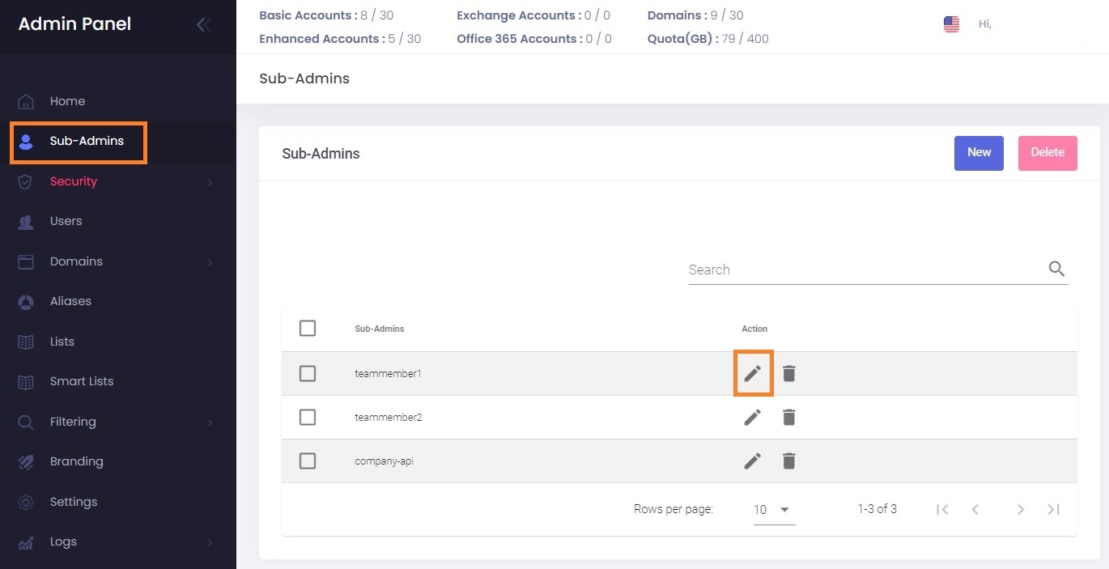Click the Users icon in sidebar
This screenshot has width=1109, height=569.
click(26, 222)
